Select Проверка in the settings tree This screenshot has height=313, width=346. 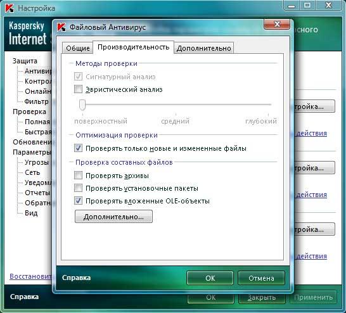tap(29, 112)
